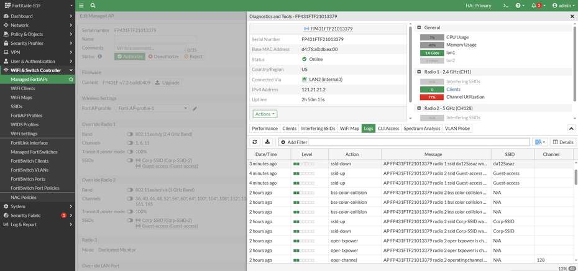This screenshot has width=578, height=271.
Task: Click the edit pencil beside FortiAP profile
Action: (x=195, y=108)
